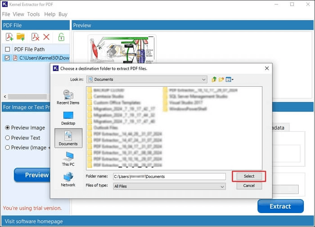Image resolution: width=315 pixels, height=227 pixels.
Task: Click the blue Preview button
Action: [32, 175]
